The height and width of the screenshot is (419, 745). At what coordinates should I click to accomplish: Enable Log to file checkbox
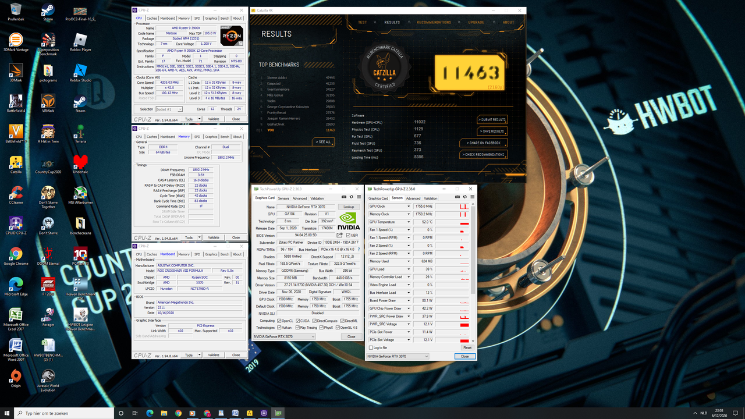(371, 347)
